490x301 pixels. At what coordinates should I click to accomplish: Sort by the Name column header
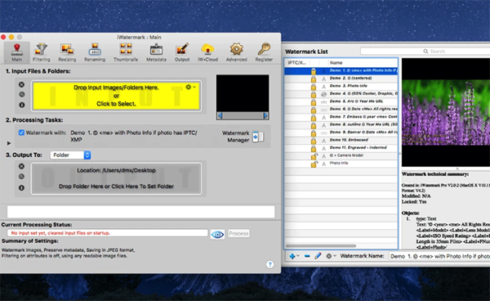tap(363, 63)
